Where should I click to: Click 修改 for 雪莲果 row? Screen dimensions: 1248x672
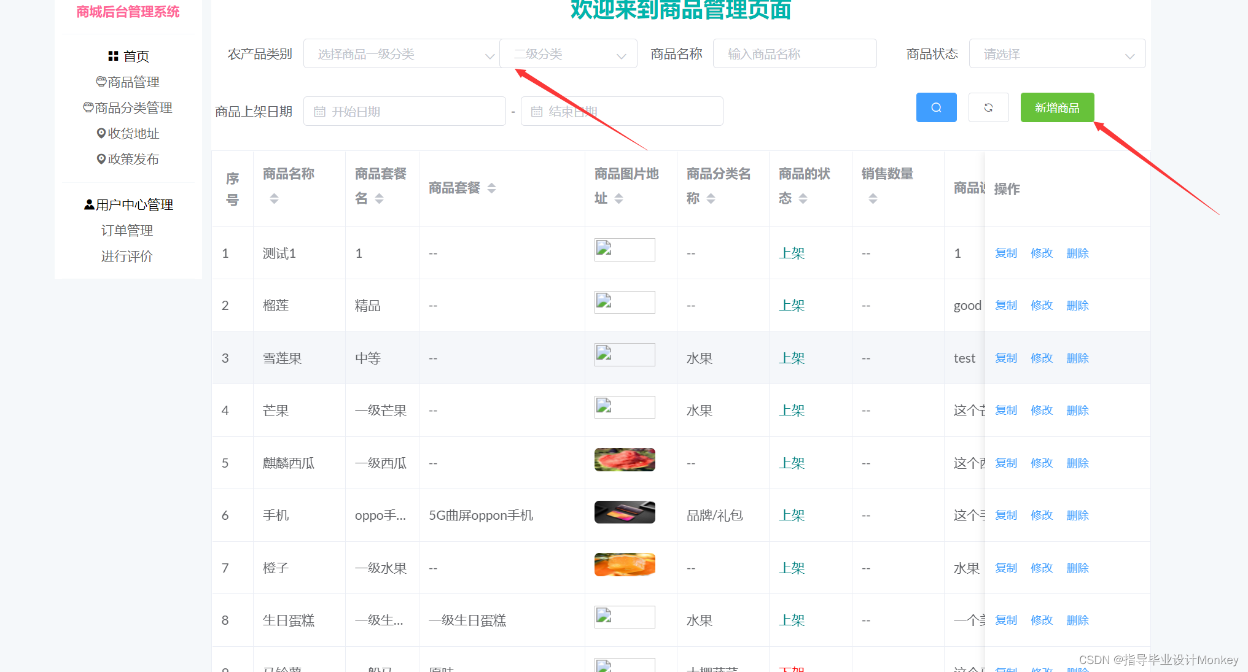[x=1042, y=358]
